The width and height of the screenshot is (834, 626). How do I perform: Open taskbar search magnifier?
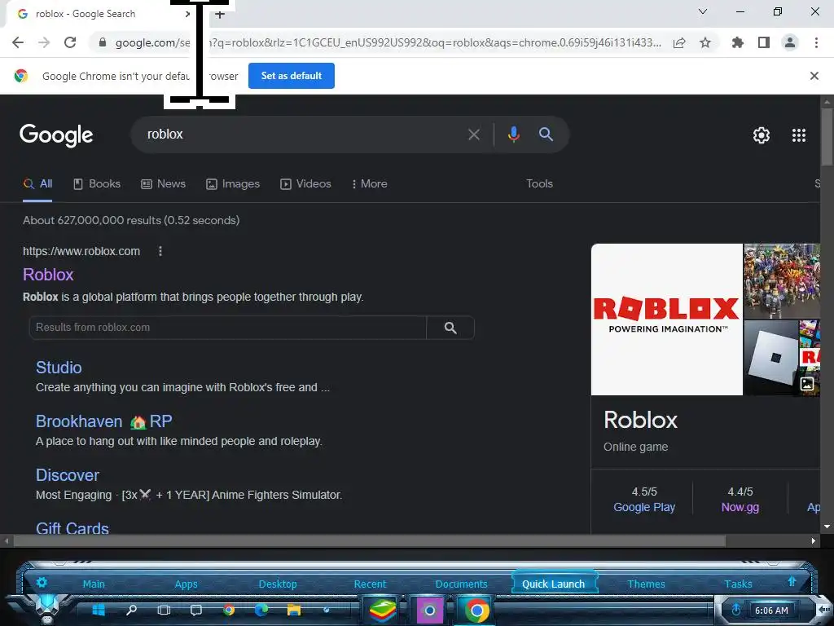tap(131, 610)
